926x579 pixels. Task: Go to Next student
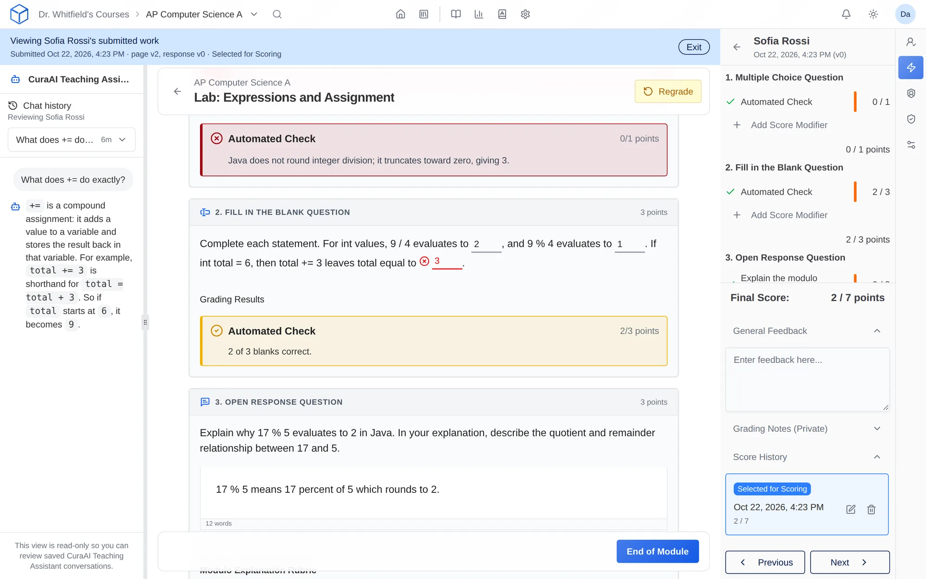click(x=850, y=562)
